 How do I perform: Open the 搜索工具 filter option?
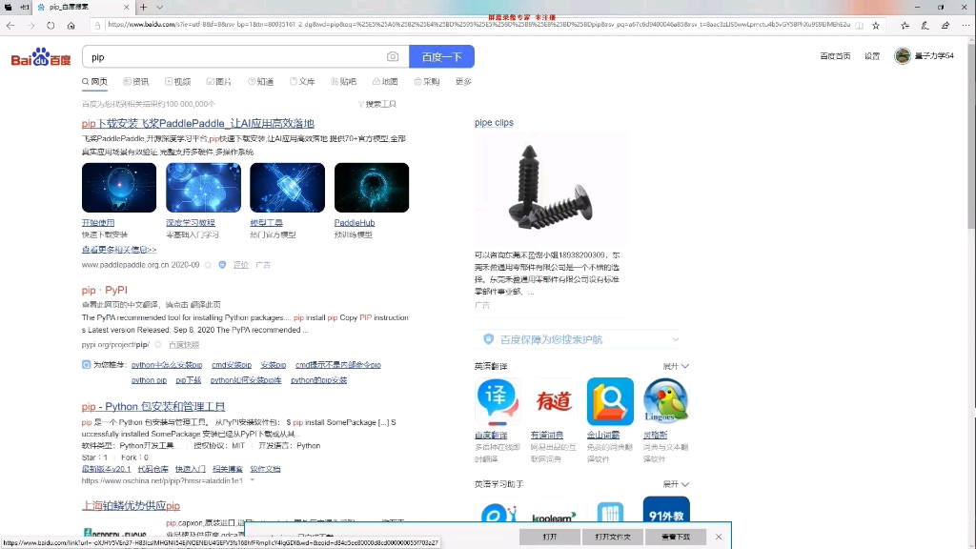pos(377,104)
